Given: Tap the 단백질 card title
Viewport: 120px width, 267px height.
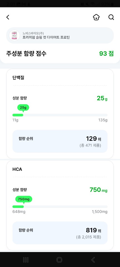Looking at the screenshot, I should [18, 78].
